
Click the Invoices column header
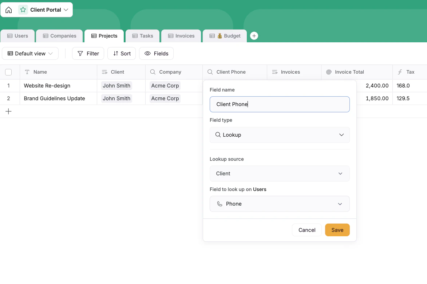point(294,72)
